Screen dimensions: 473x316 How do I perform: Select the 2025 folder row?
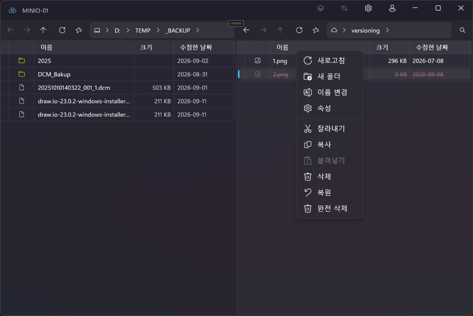(x=117, y=61)
